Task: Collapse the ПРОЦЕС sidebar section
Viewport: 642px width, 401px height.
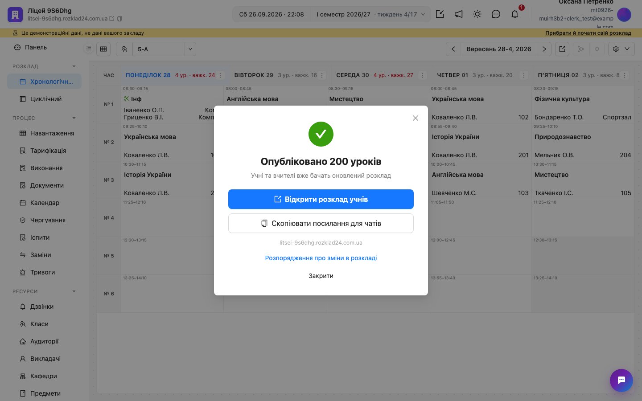Action: pos(74,118)
